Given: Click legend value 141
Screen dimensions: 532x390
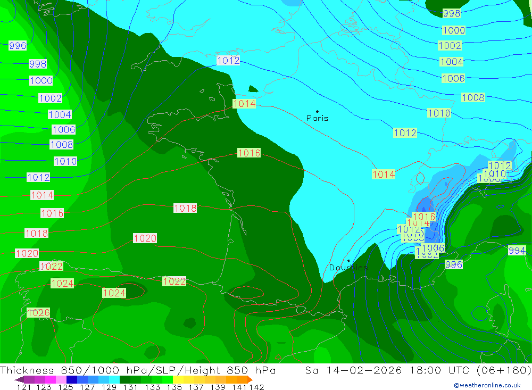Looking at the screenshot, I should coord(239,387).
